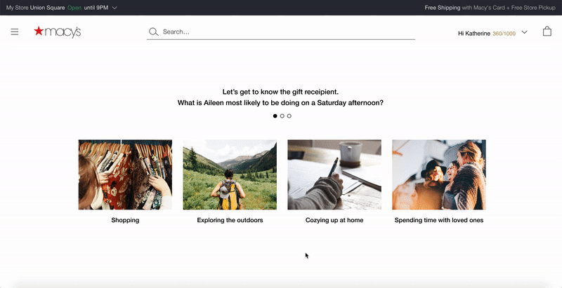562x288 pixels.
Task: Click the Exploring the outdoors label
Action: [x=230, y=220]
